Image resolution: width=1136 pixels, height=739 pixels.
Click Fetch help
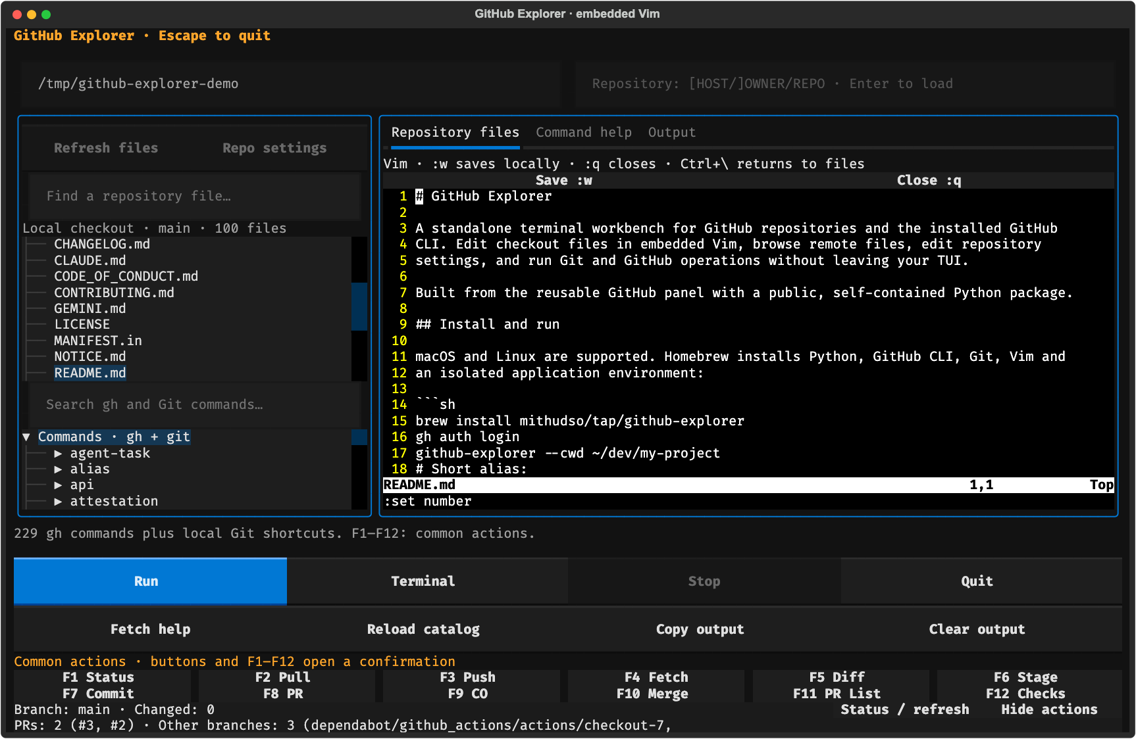(150, 629)
